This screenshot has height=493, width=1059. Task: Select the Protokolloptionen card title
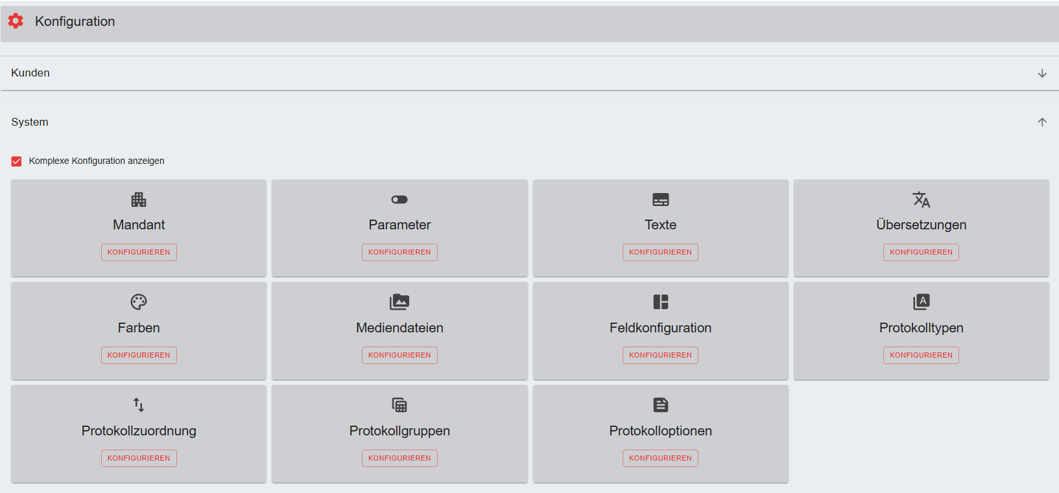coord(660,431)
